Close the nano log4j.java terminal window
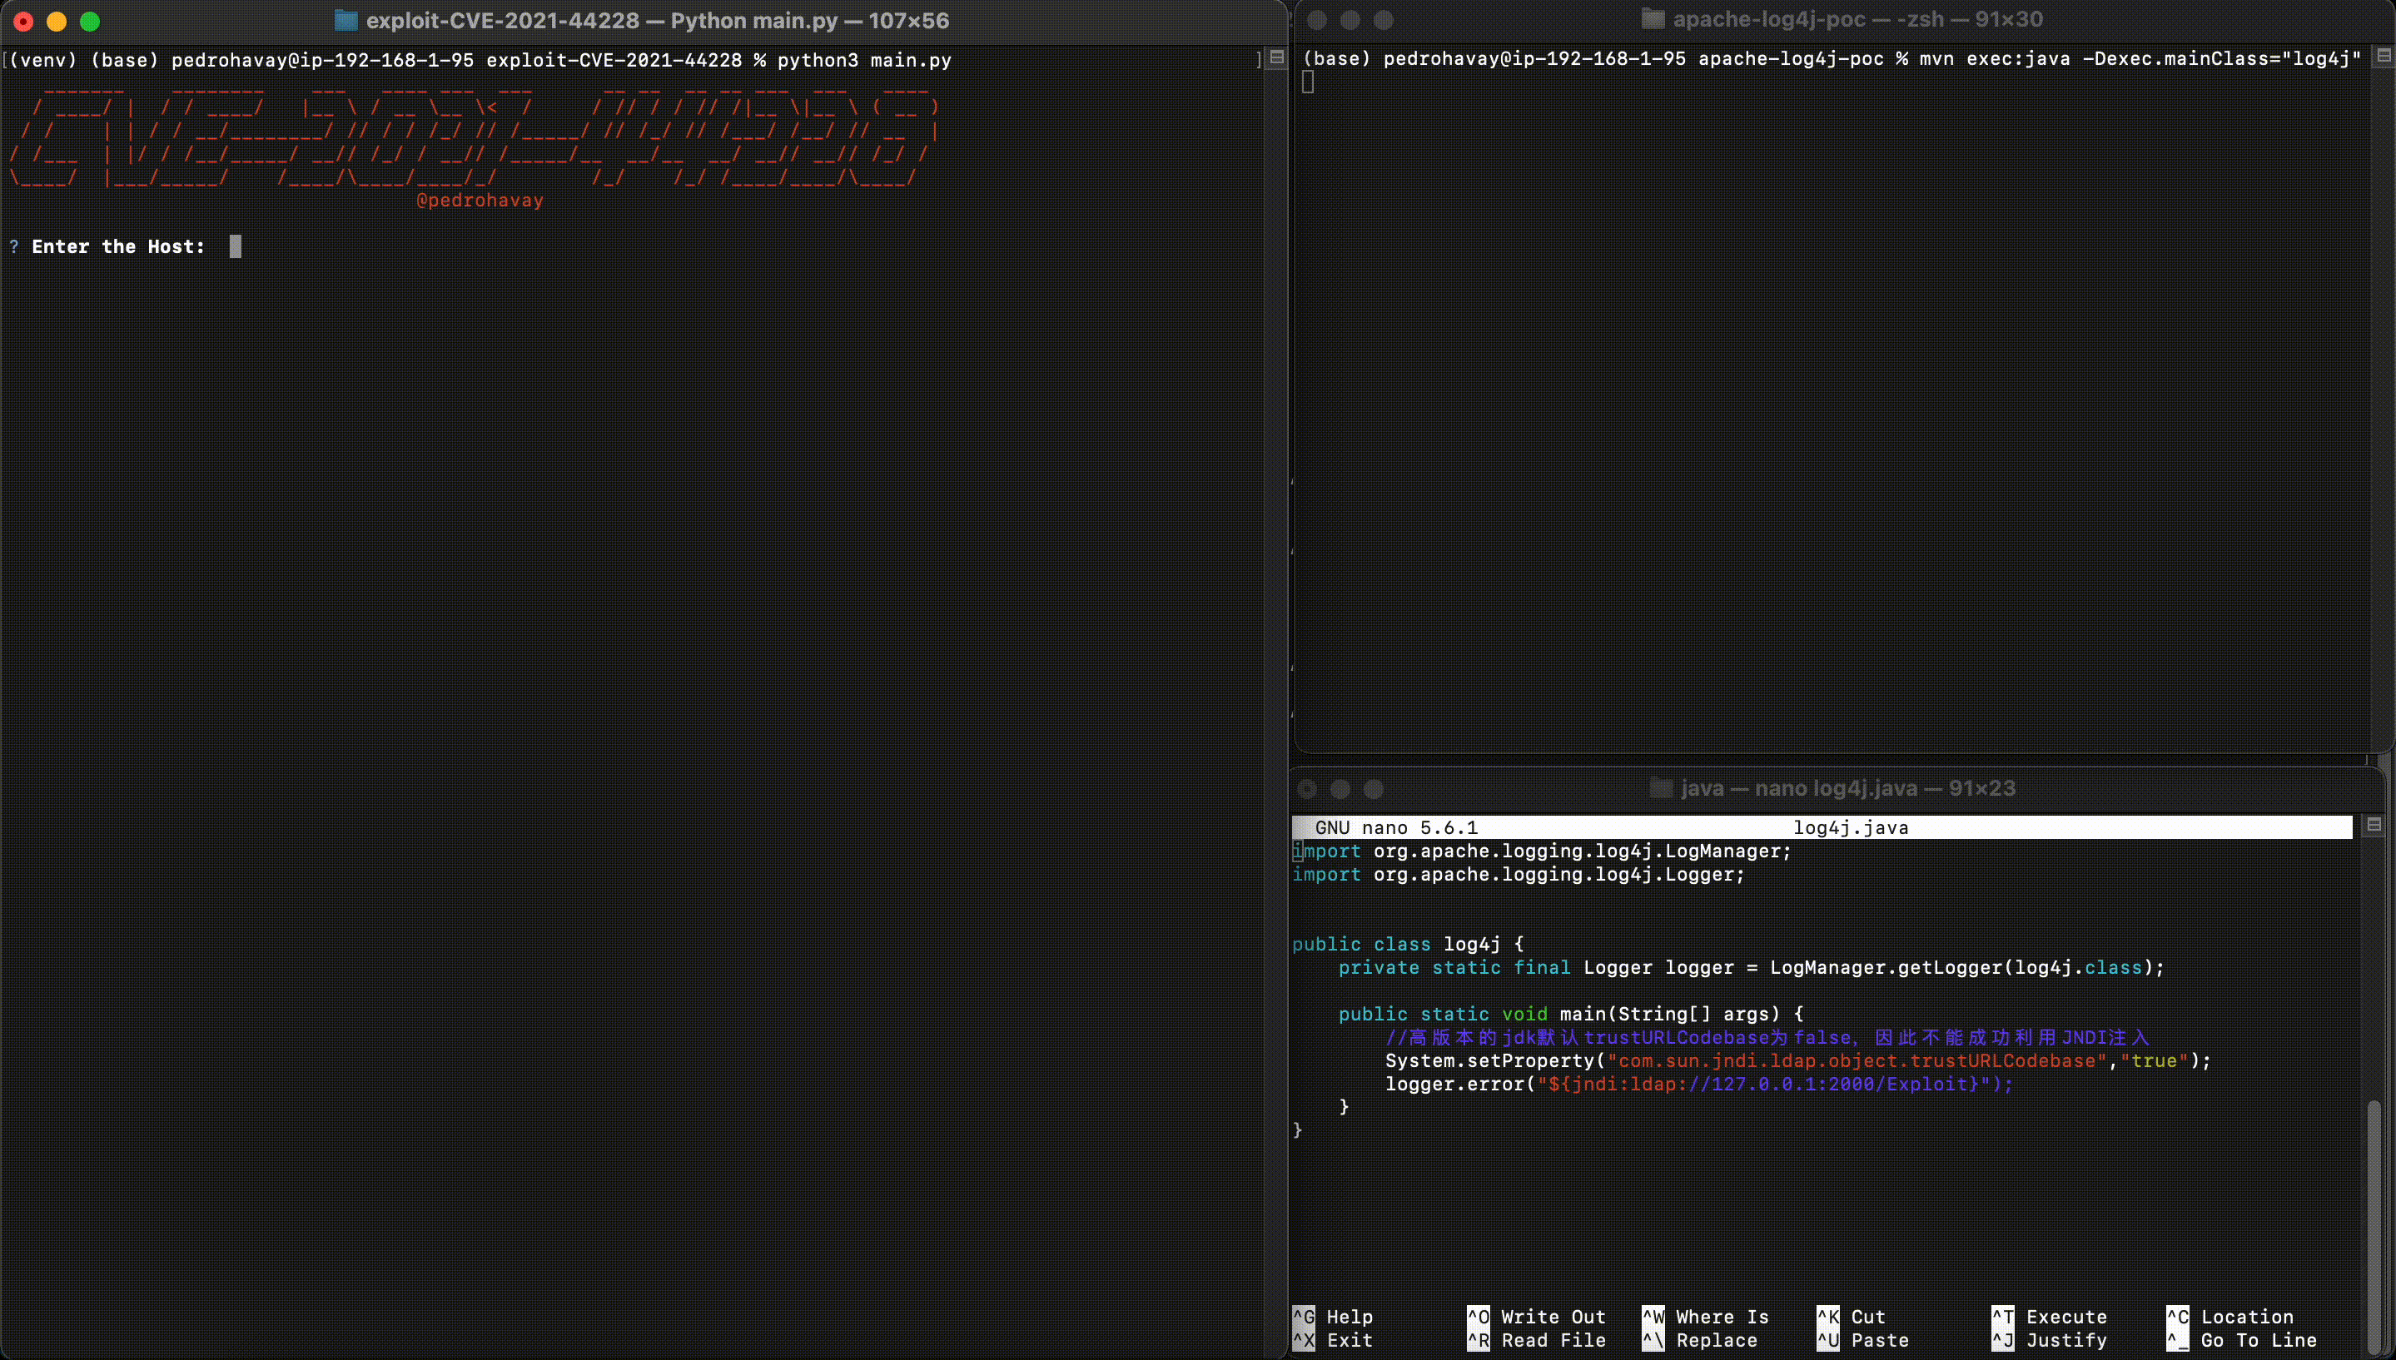This screenshot has height=1360, width=2396. pos(1307,789)
